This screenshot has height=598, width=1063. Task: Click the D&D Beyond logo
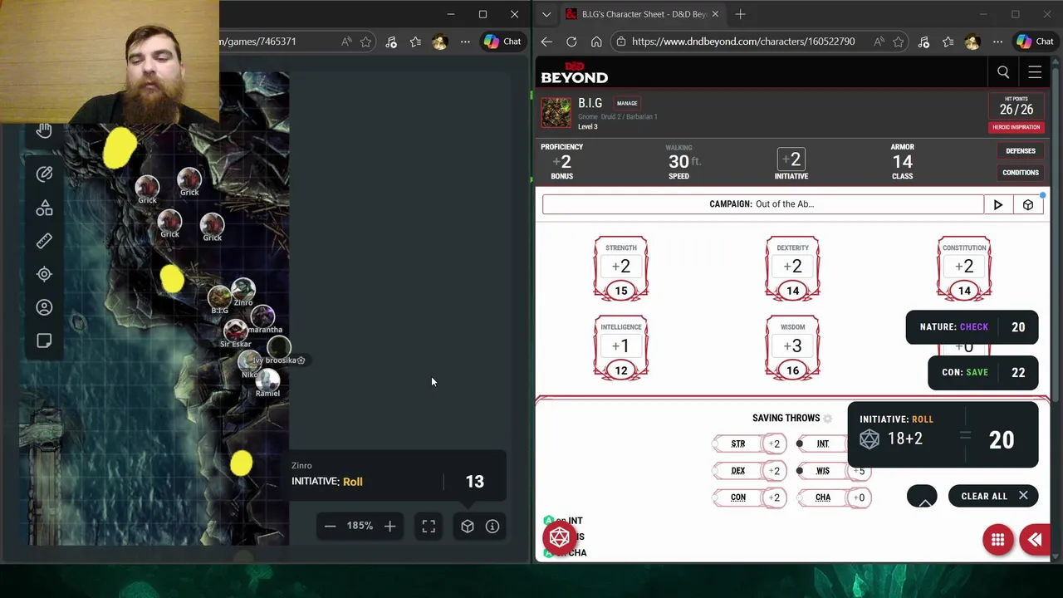[x=574, y=72]
